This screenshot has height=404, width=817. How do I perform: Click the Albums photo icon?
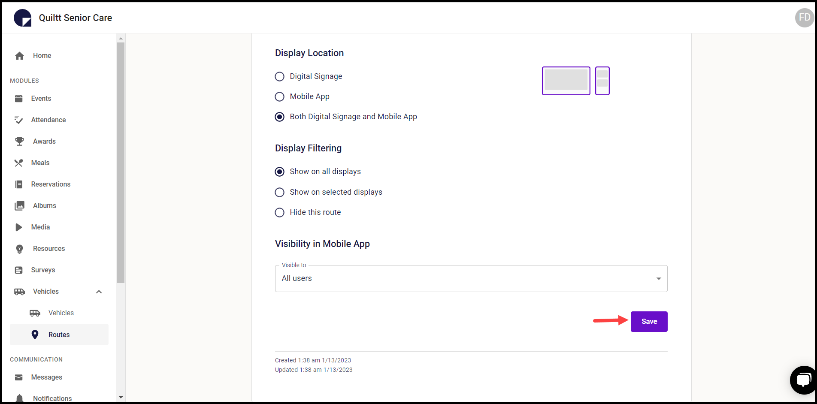pyautogui.click(x=19, y=205)
